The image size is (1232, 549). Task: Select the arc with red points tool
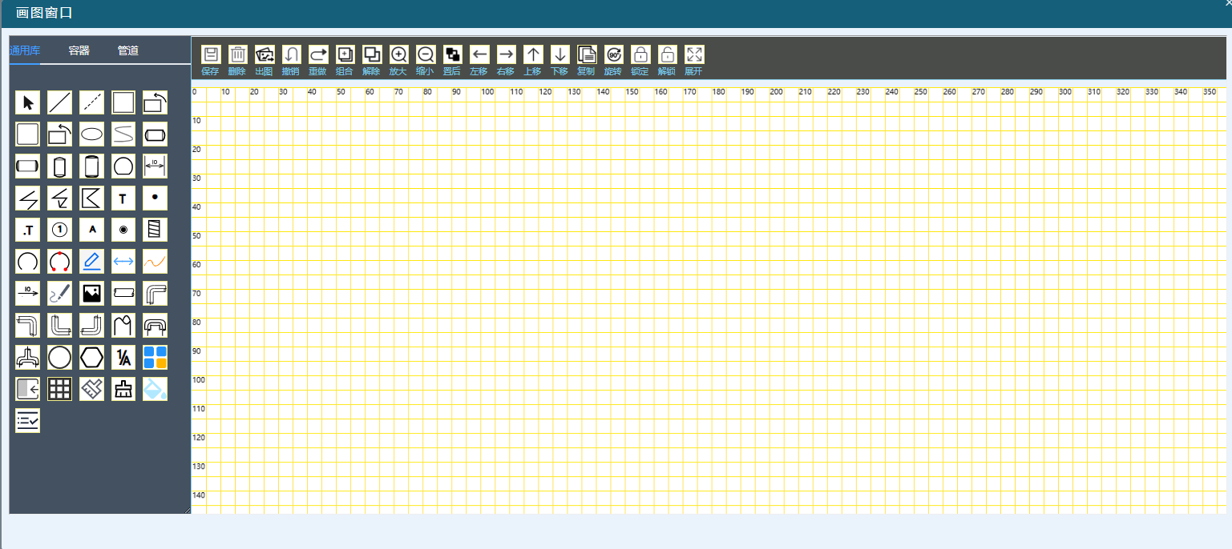(59, 262)
